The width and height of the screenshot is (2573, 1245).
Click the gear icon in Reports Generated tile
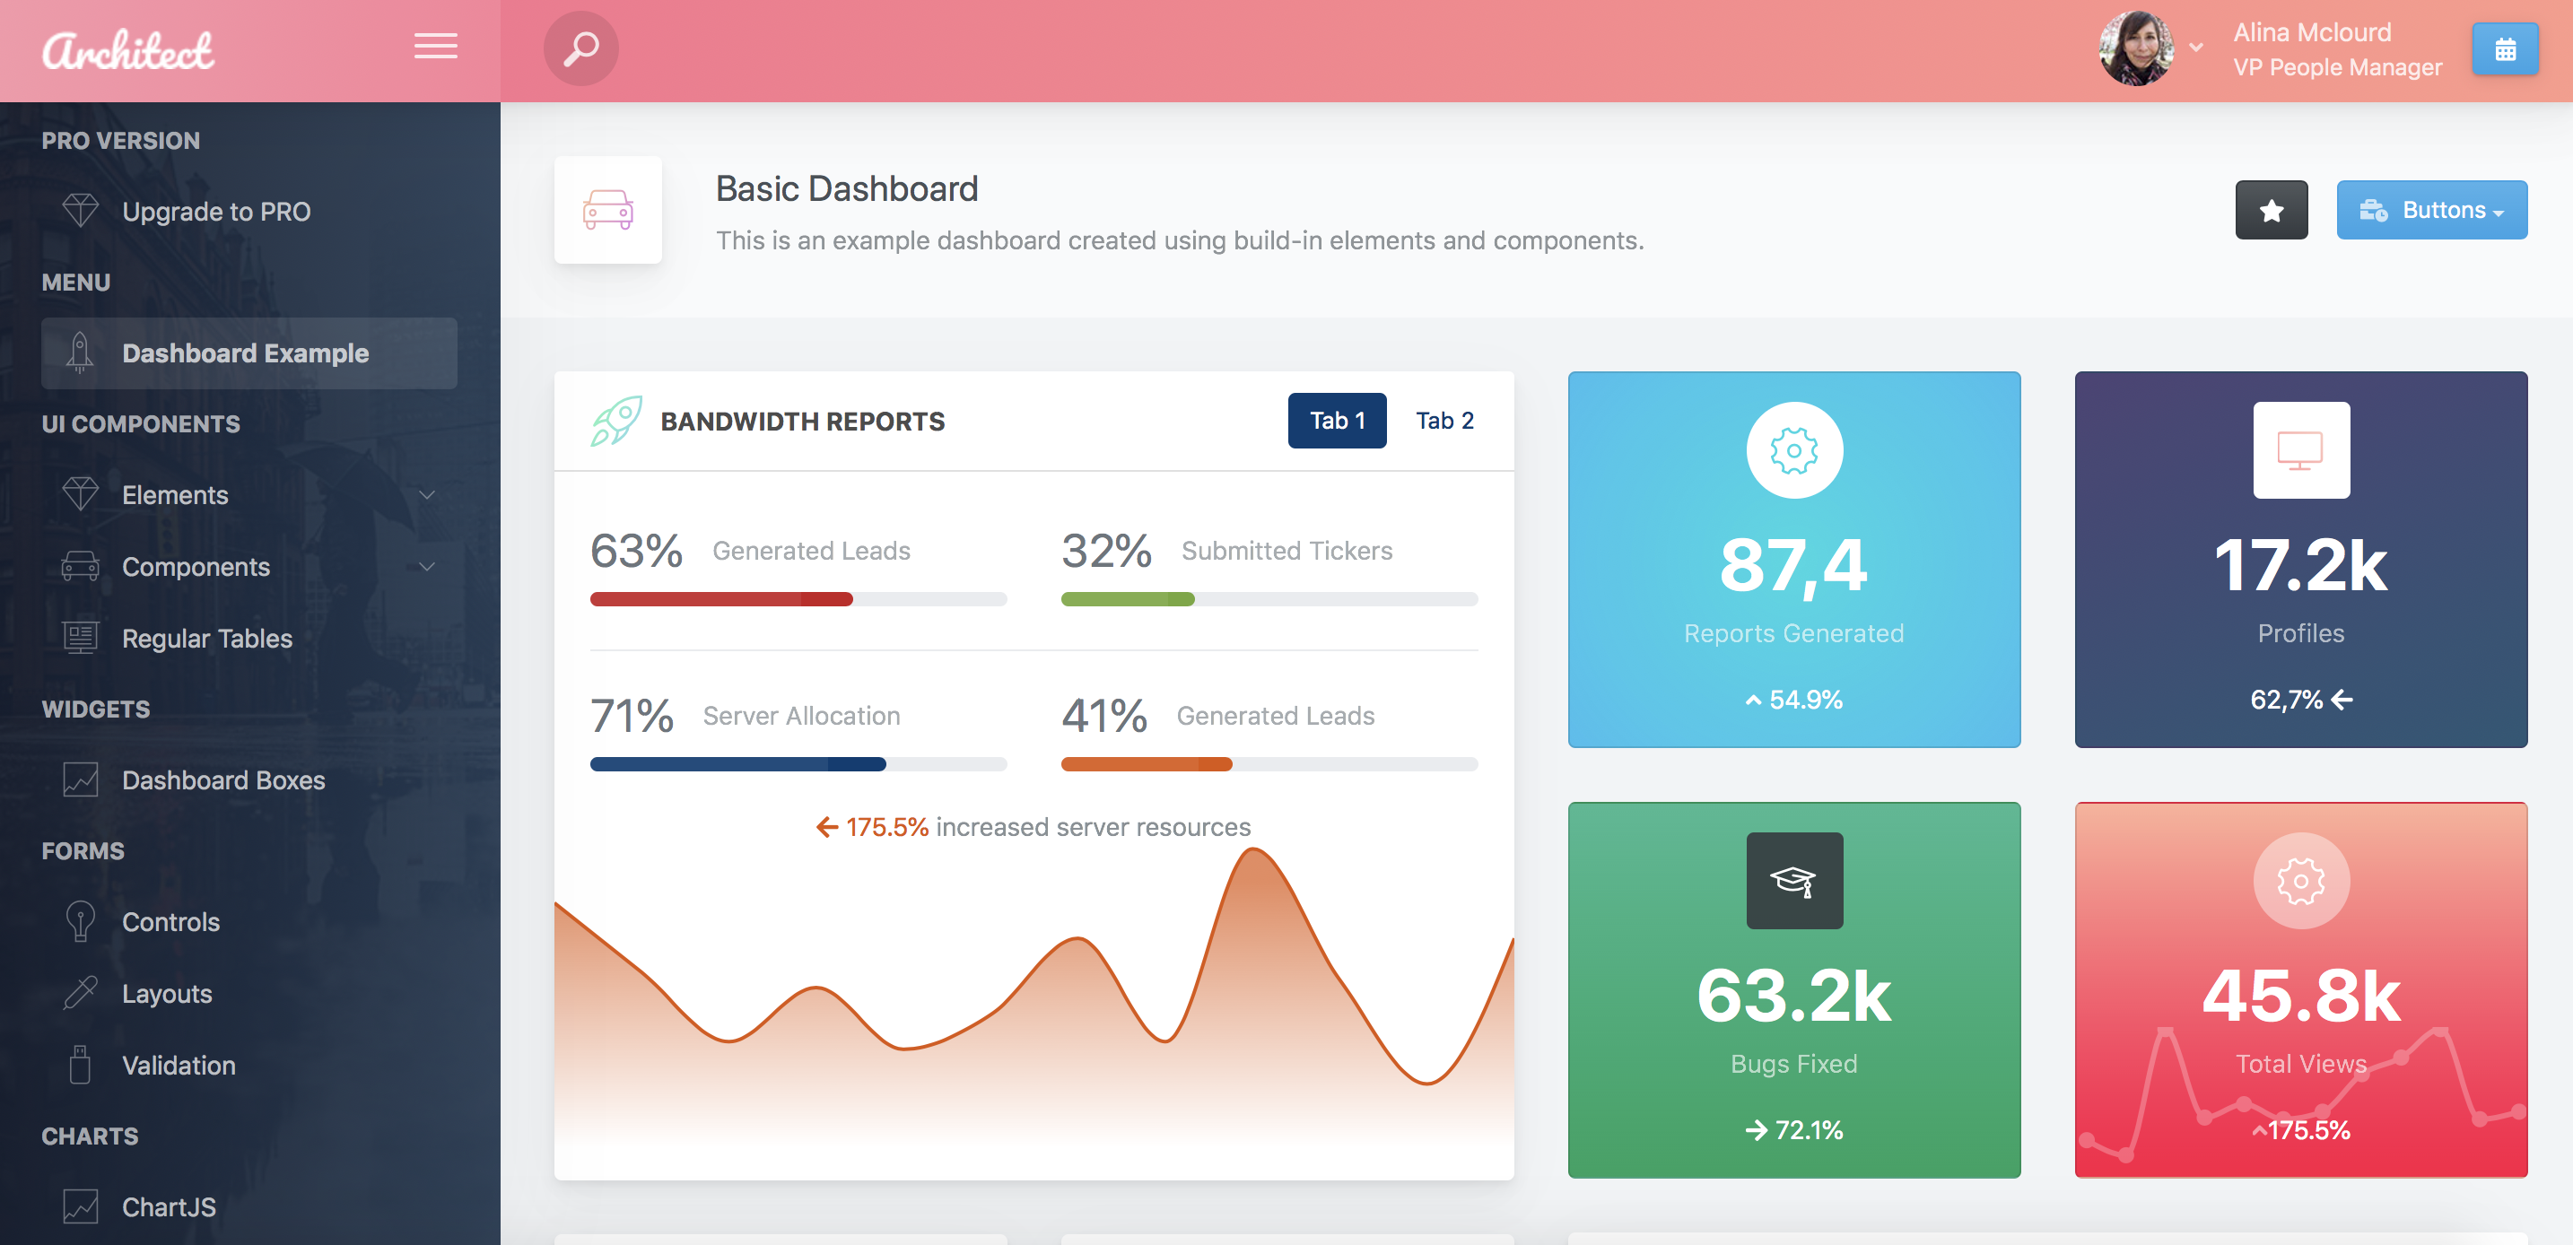pyautogui.click(x=1792, y=453)
